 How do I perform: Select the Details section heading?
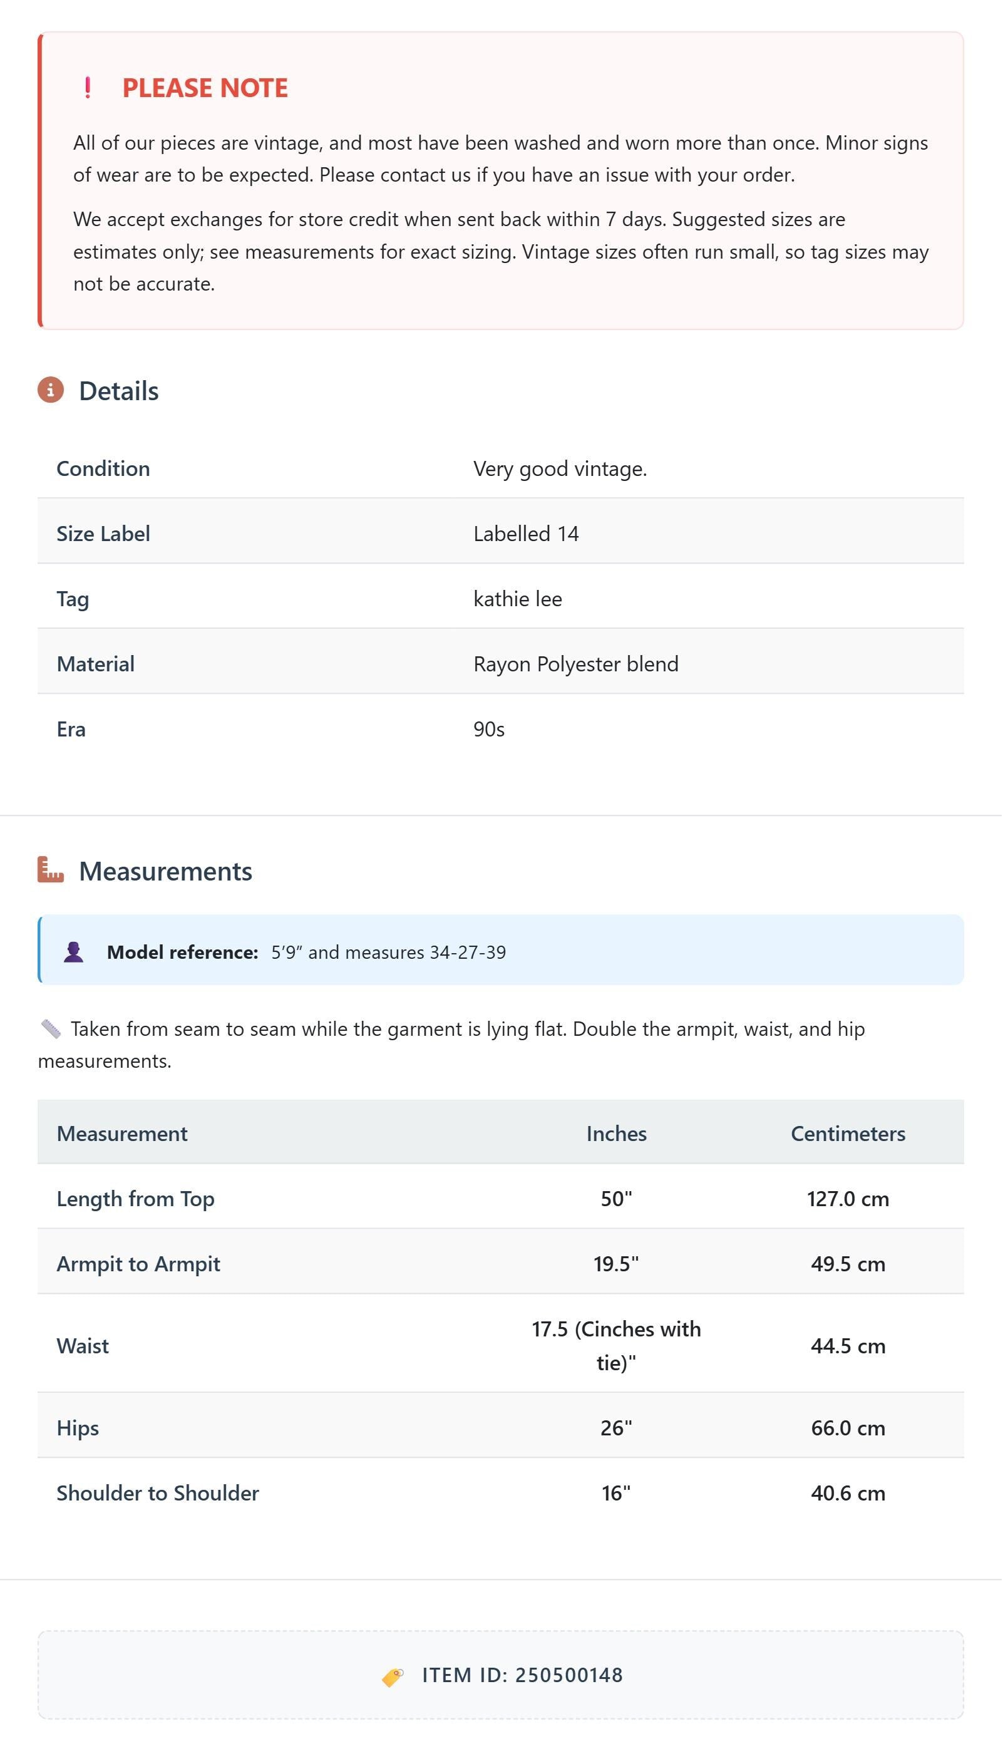coord(118,391)
